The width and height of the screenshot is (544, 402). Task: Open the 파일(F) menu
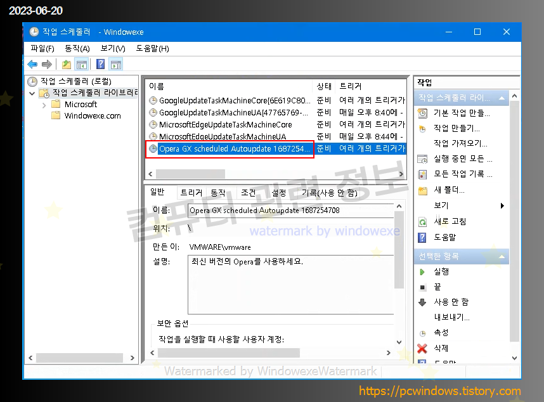tap(42, 49)
